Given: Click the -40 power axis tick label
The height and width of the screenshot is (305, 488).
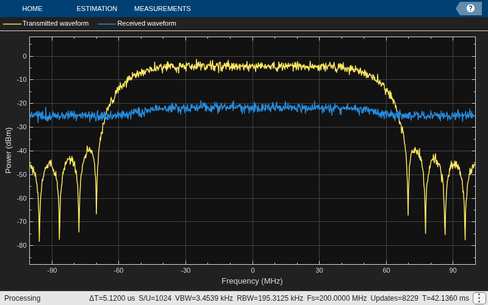Looking at the screenshot, I should [22, 151].
